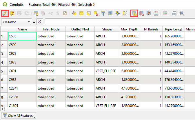
Task: Open conditional formatting rules
Action: (x=156, y=13)
